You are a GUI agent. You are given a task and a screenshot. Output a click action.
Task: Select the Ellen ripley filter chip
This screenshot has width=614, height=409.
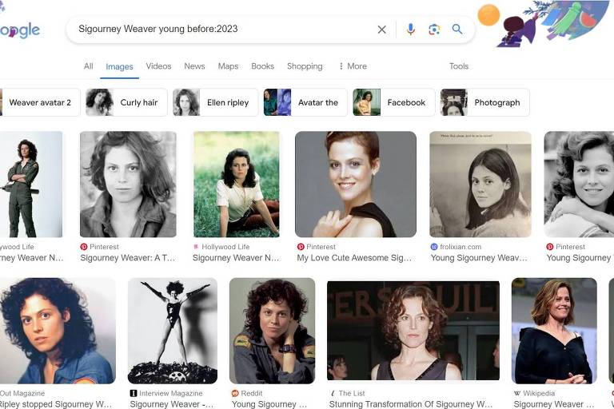216,102
